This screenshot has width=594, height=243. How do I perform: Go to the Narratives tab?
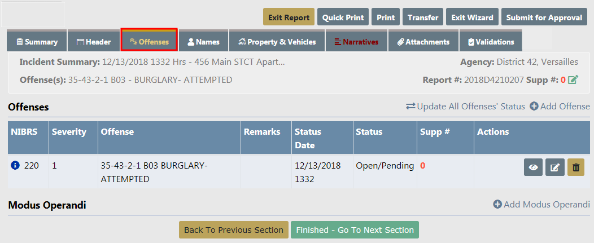pyautogui.click(x=356, y=42)
